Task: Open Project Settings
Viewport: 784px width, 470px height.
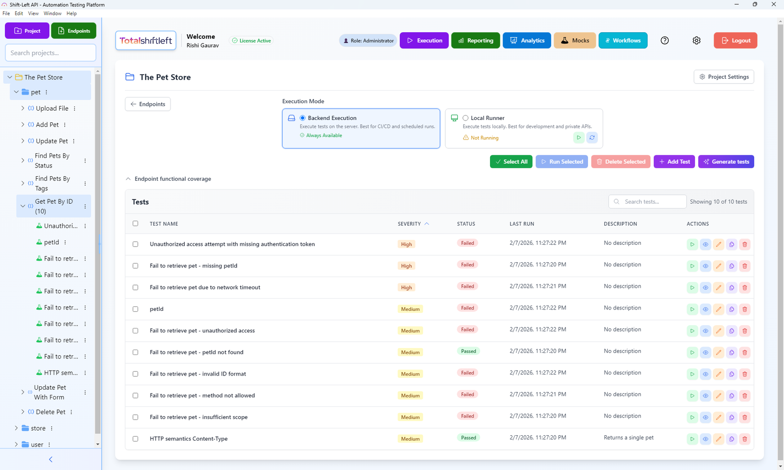Action: coord(724,76)
